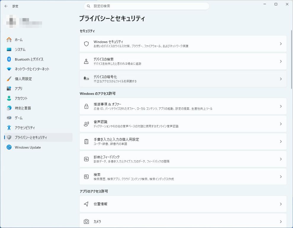Open 位置情報 chevron arrow
Screen dimensions: 293x228
tap(281, 204)
